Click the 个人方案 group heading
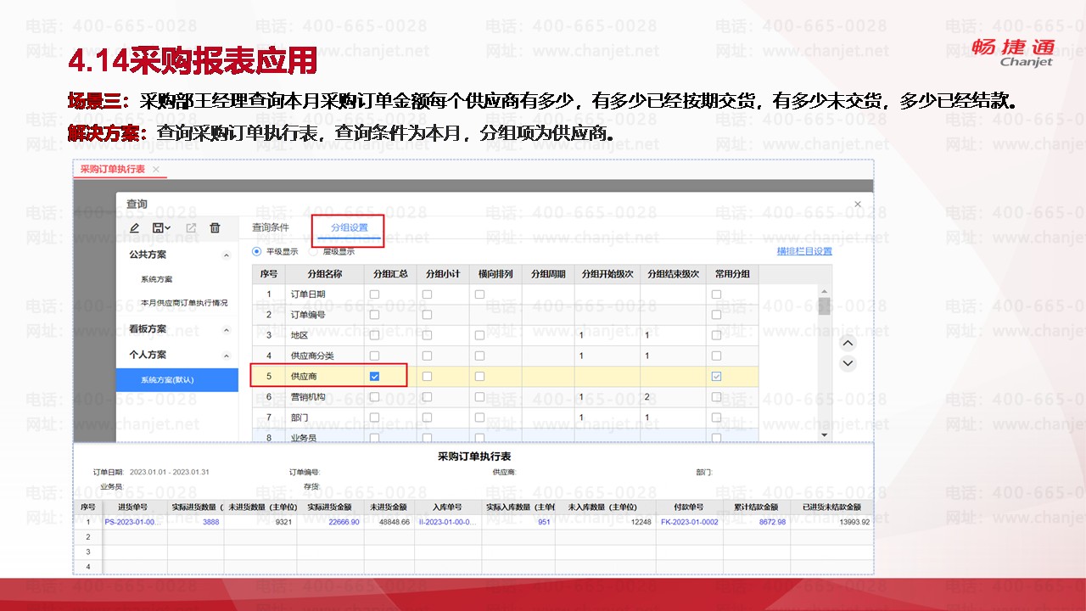The height and width of the screenshot is (611, 1086). click(x=148, y=356)
